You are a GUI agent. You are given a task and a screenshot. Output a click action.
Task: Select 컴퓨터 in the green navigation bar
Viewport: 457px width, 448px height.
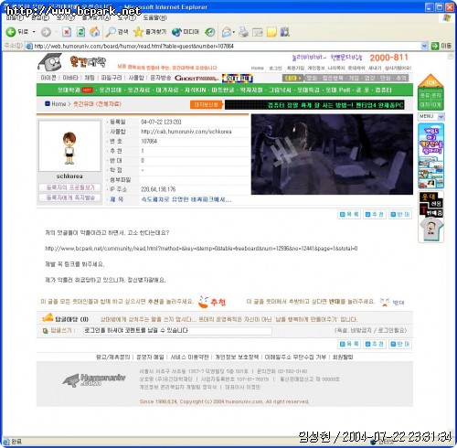(x=383, y=90)
